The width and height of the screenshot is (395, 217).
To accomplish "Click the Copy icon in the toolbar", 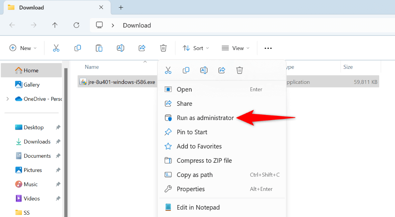I will pyautogui.click(x=78, y=48).
